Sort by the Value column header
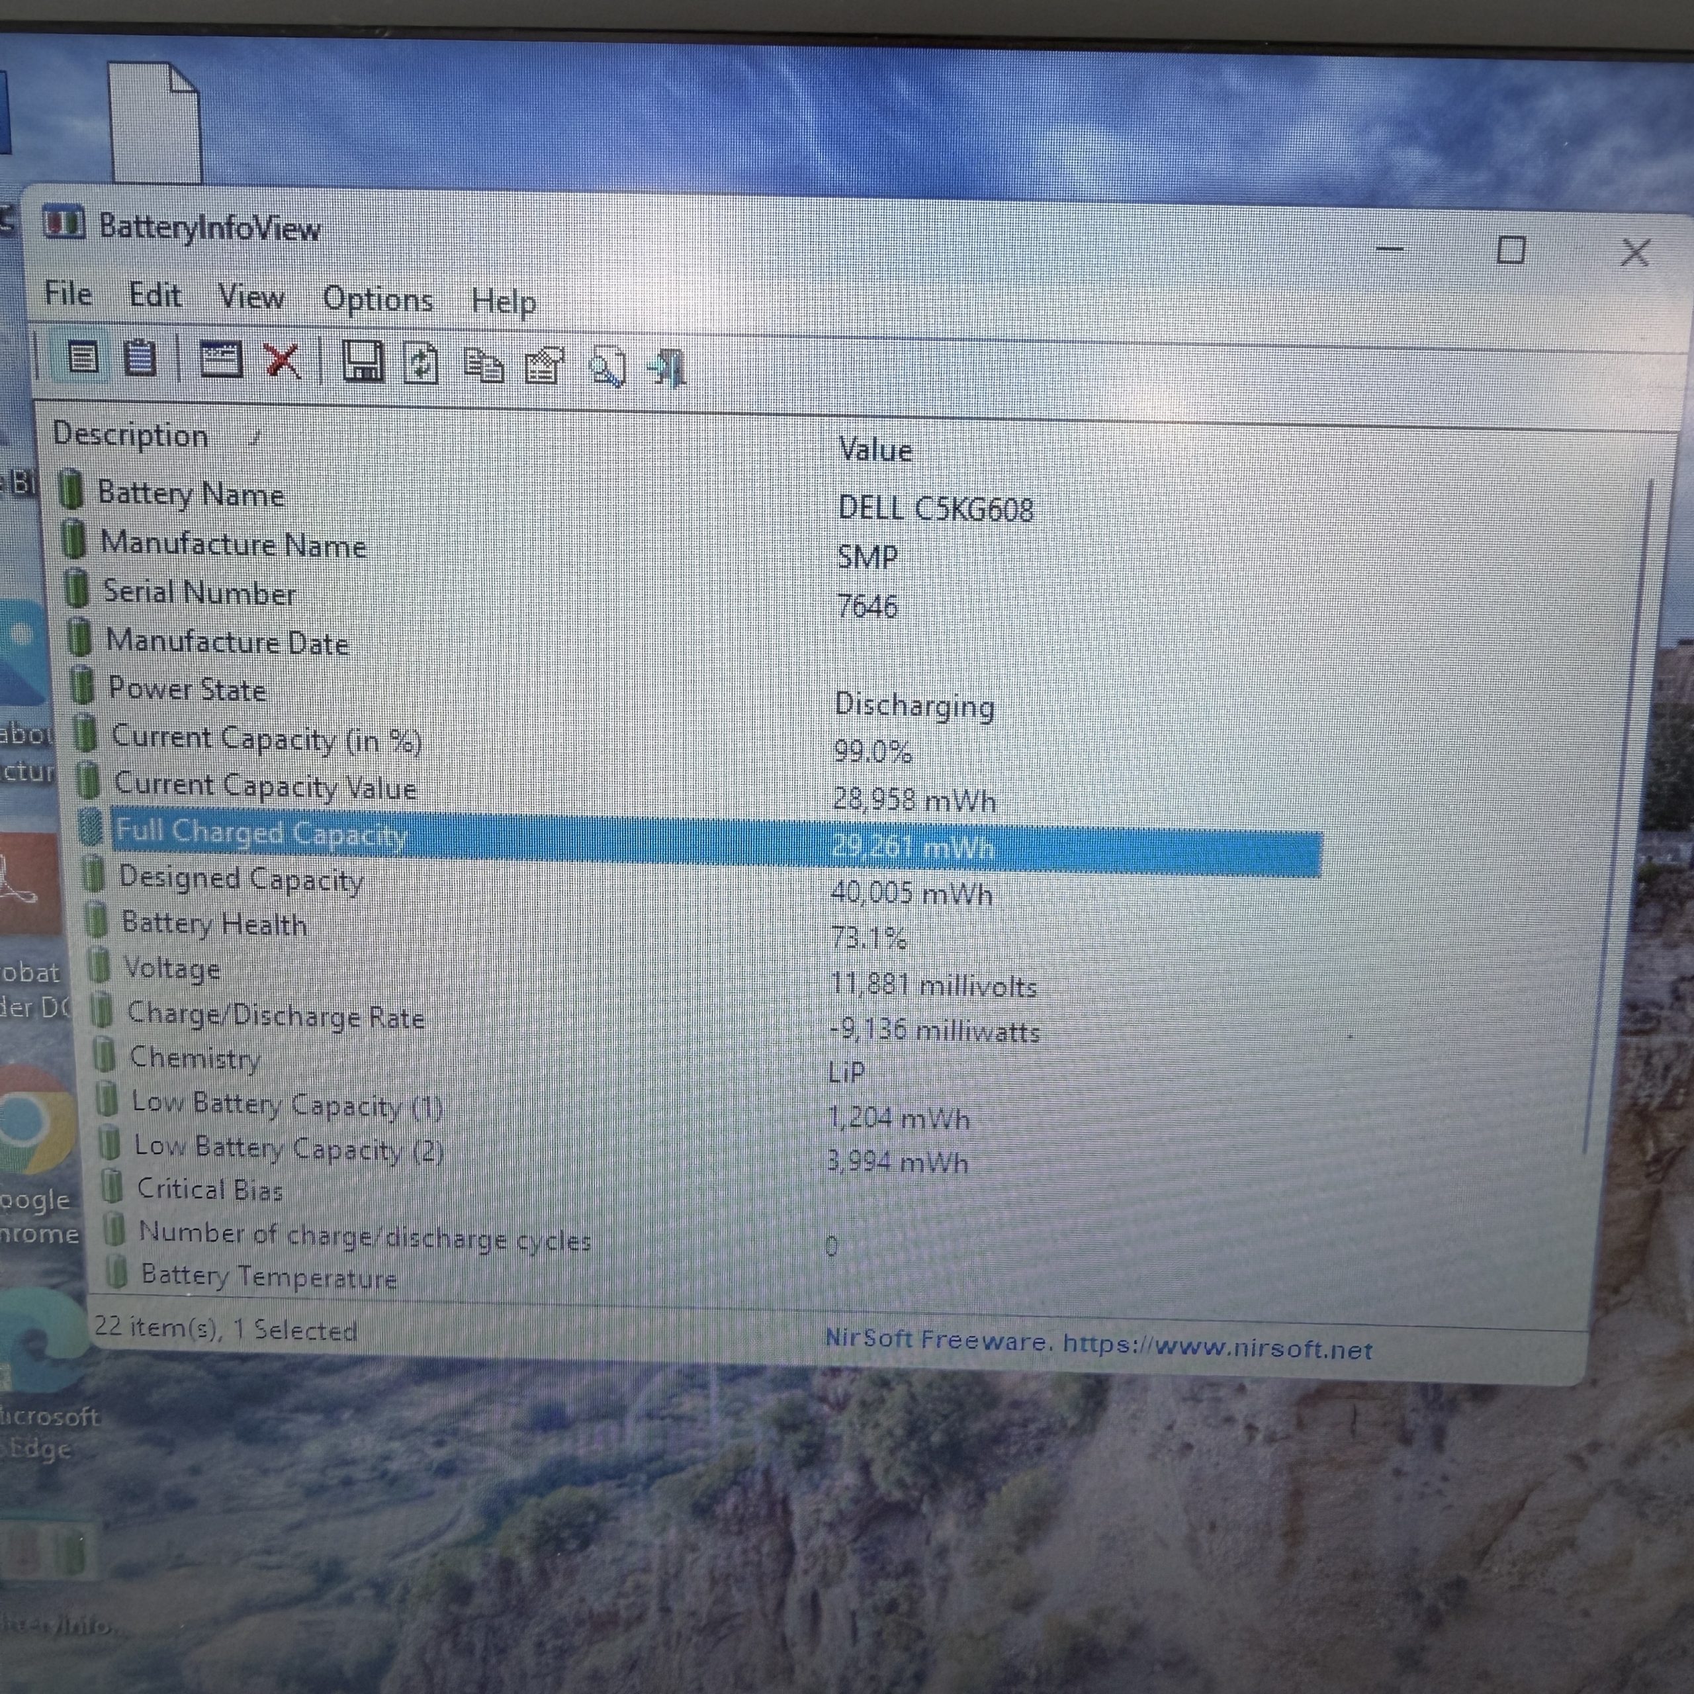Screen dimensions: 1694x1694 pos(875,450)
